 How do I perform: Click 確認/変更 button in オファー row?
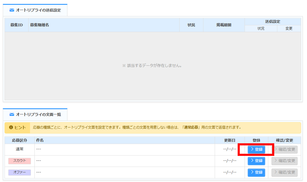pyautogui.click(x=284, y=172)
